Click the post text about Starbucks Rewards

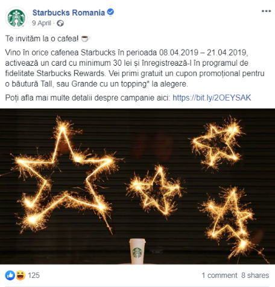pos(134,68)
